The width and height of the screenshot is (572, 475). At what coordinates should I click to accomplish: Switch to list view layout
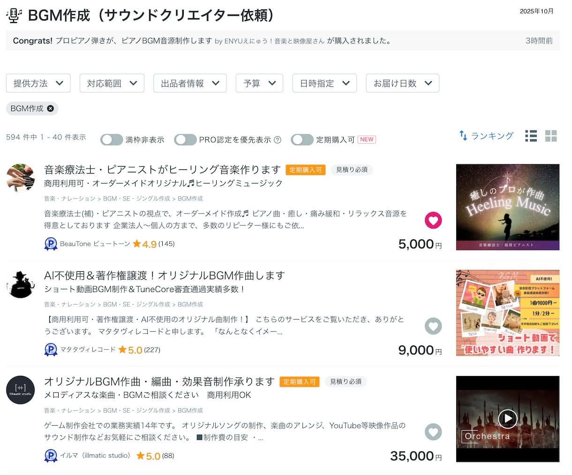(x=531, y=136)
